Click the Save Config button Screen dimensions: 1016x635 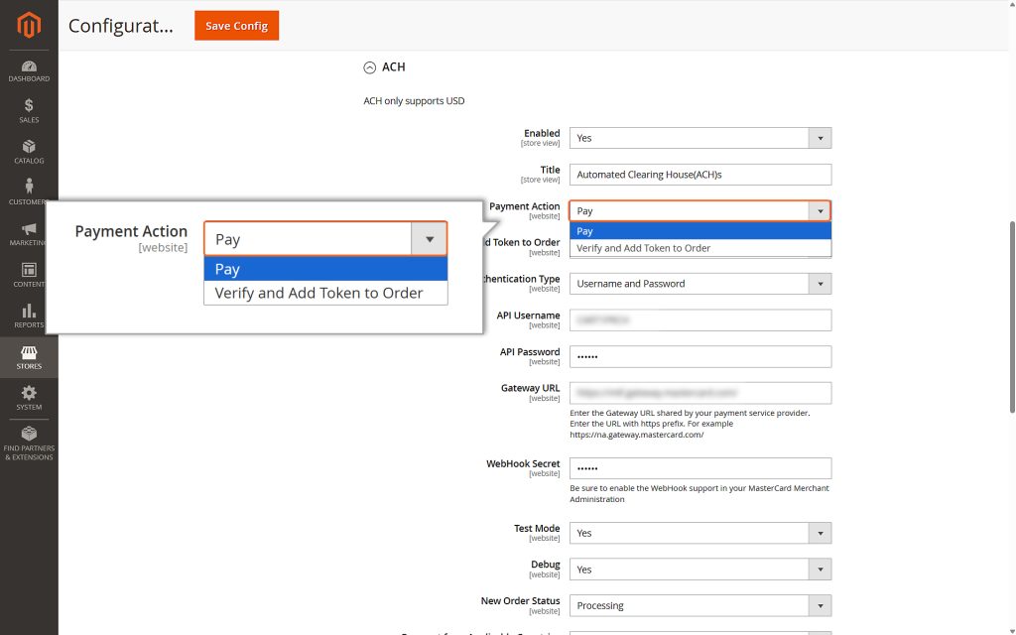(x=236, y=26)
